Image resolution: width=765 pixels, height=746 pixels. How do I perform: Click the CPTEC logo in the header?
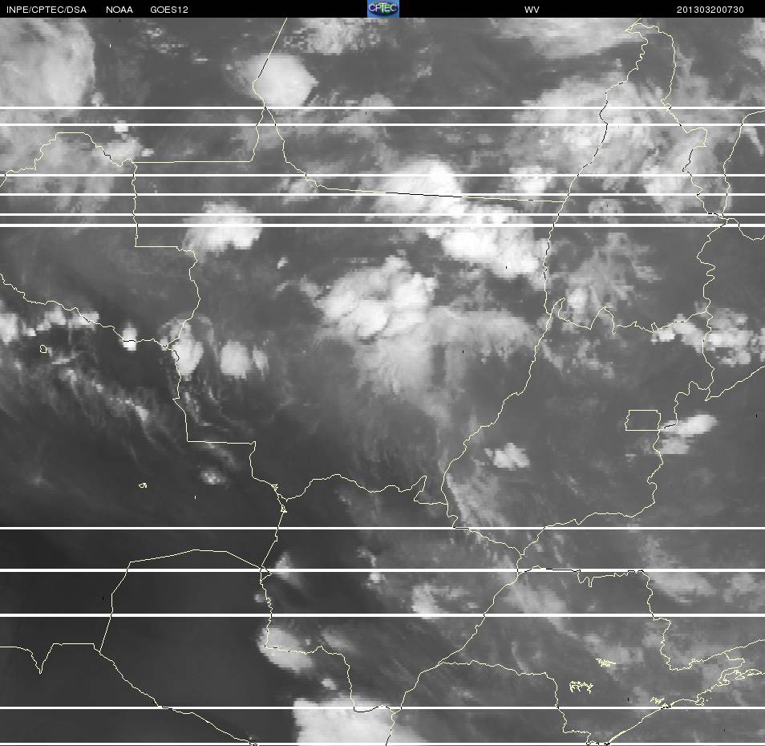point(383,9)
